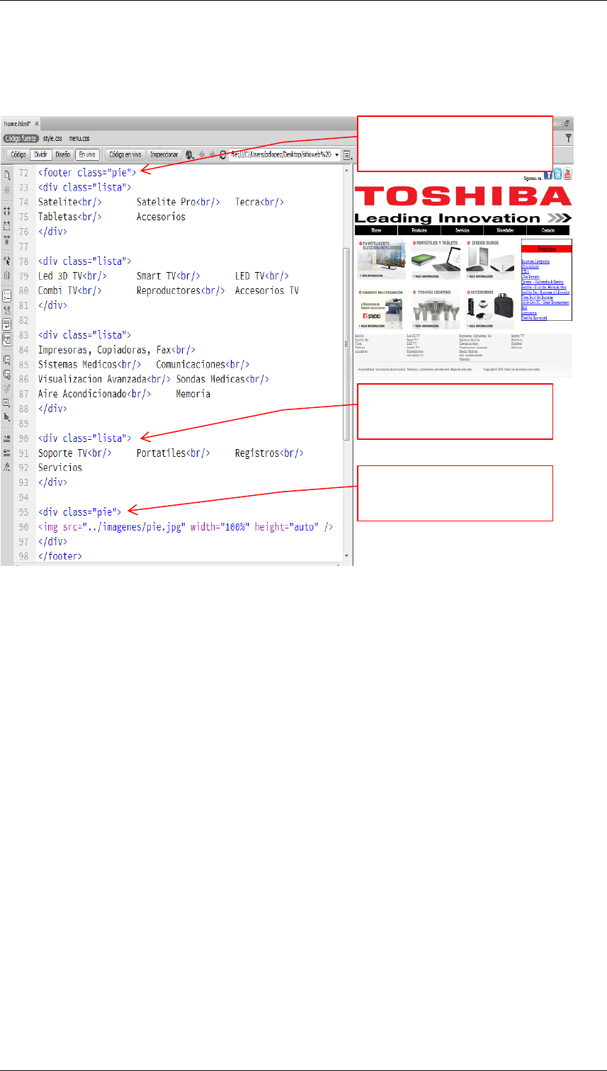Expand the address field dropdown arrow
This screenshot has height=1071, width=607.
336,154
